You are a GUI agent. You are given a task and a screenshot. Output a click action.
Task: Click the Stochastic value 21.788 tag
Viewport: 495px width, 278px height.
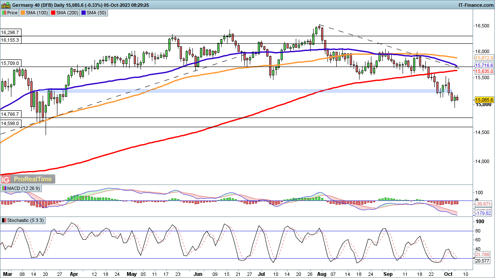(x=482, y=255)
